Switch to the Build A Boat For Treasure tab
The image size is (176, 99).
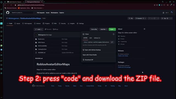(x=15, y=2)
